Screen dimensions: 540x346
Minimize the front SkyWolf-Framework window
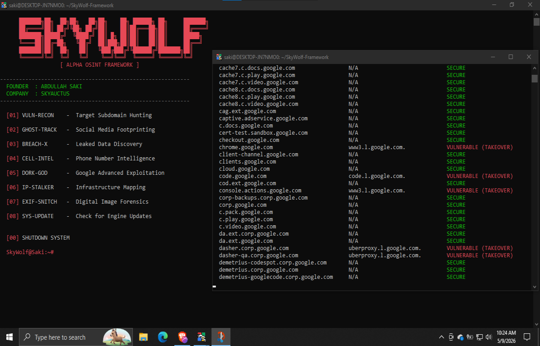[x=492, y=57]
